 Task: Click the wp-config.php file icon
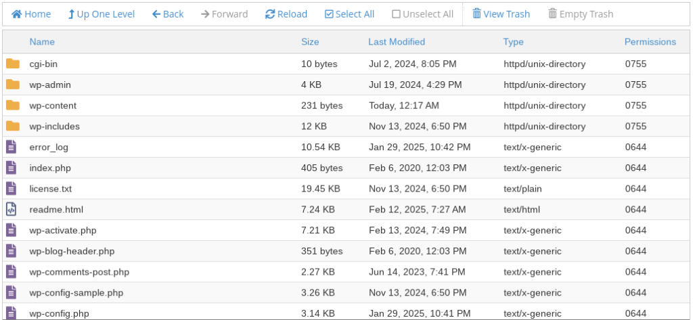click(12, 313)
